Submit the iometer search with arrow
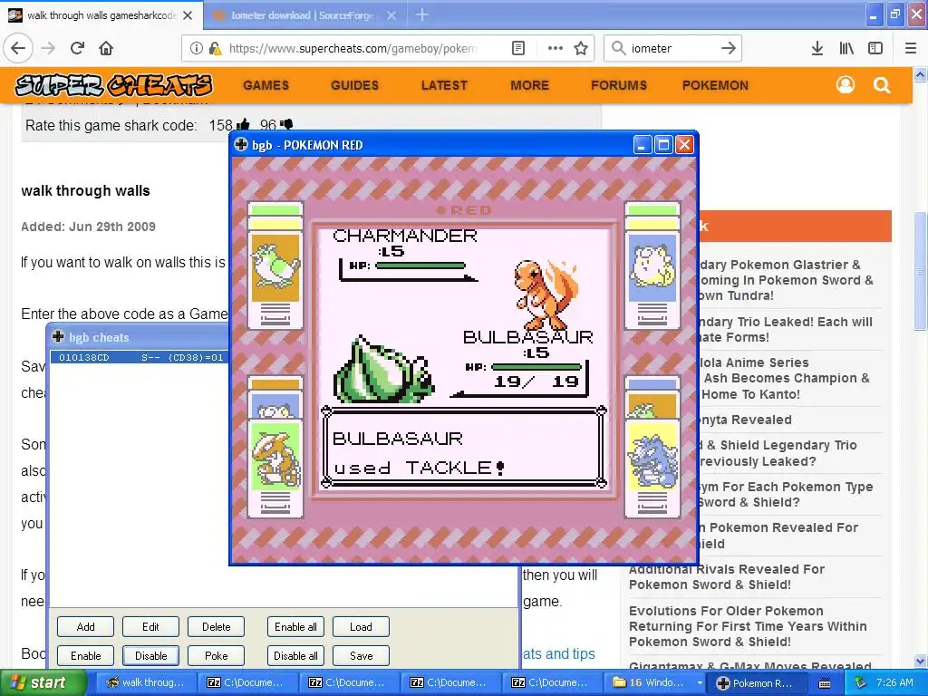Image resolution: width=928 pixels, height=696 pixels. pyautogui.click(x=729, y=48)
